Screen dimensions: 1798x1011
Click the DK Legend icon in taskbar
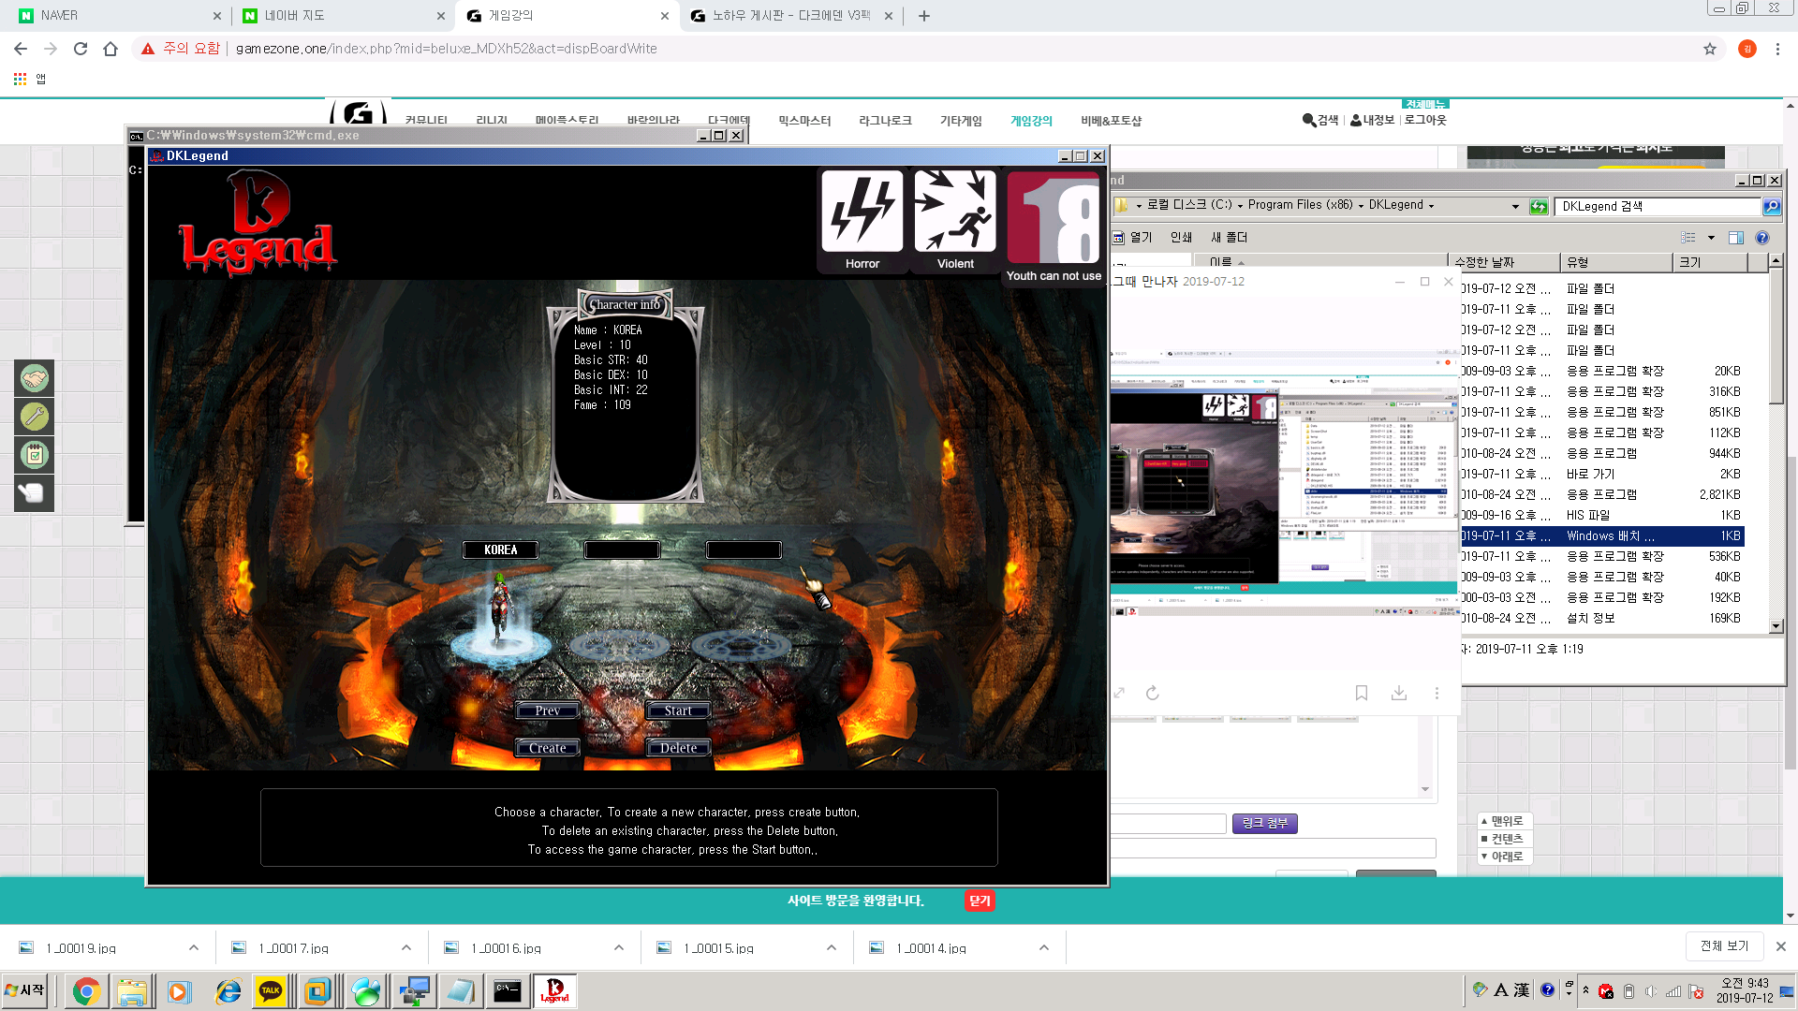[554, 991]
